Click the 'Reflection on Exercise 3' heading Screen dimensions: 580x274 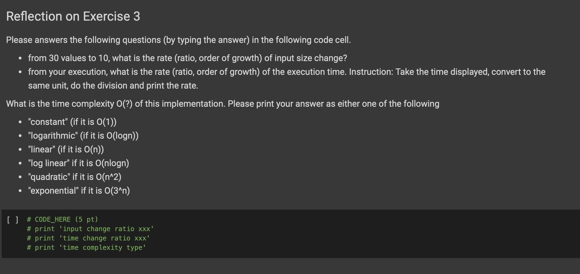[x=73, y=16]
